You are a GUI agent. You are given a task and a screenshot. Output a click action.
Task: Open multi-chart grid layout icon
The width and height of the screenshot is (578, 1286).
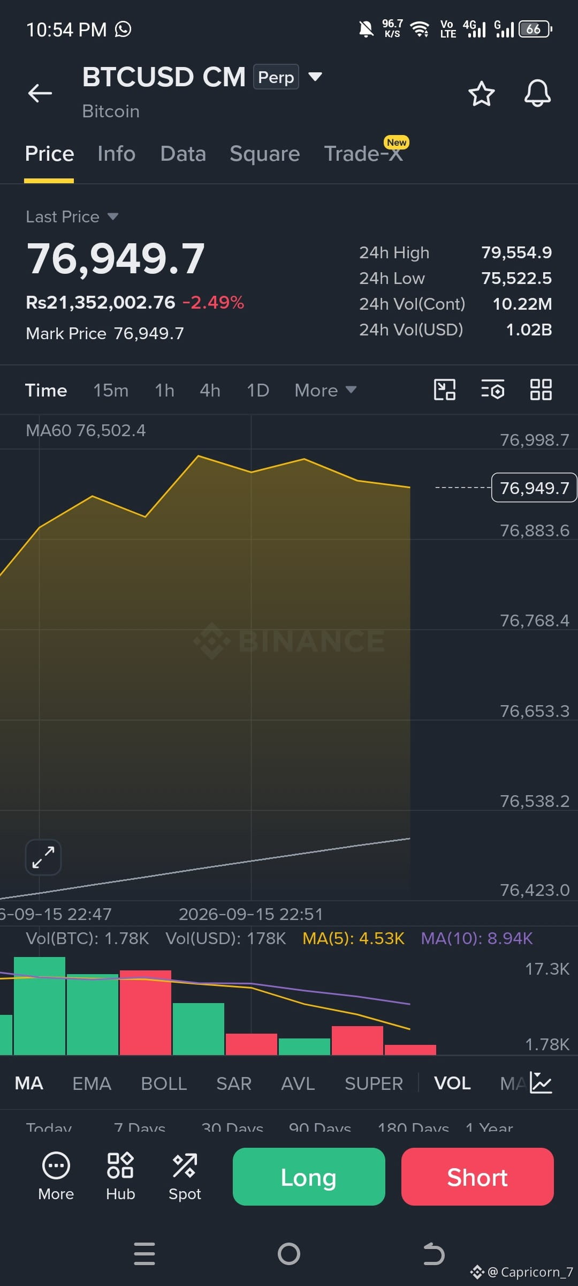[541, 390]
